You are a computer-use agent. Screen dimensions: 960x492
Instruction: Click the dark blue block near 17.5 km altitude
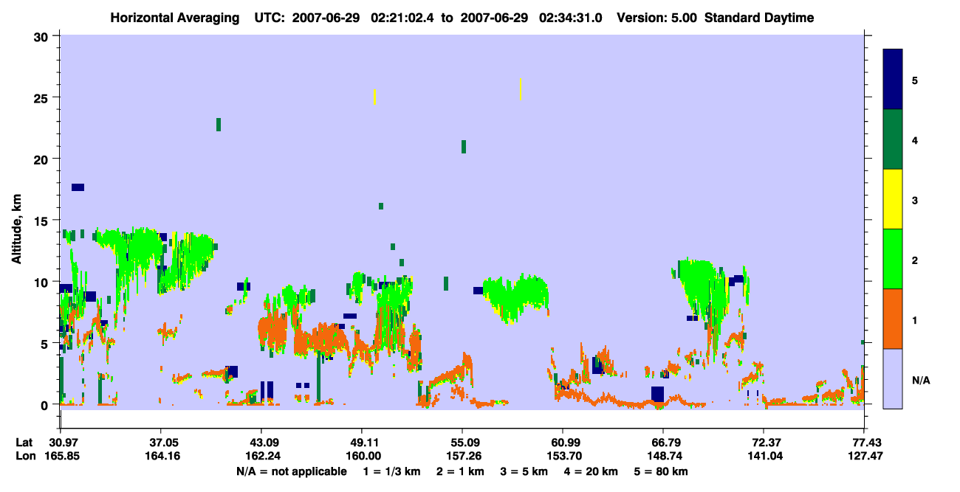coord(78,187)
